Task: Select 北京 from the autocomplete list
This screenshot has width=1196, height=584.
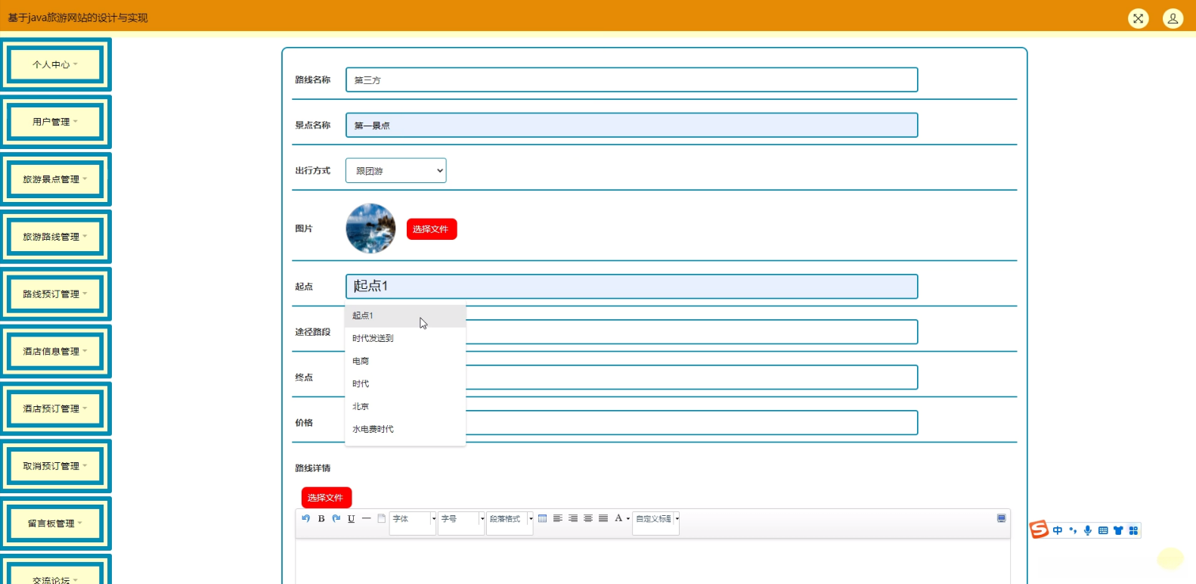Action: click(405, 406)
